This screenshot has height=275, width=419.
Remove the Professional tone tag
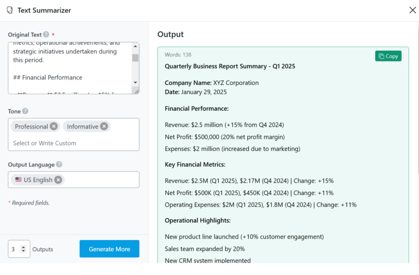[54, 126]
